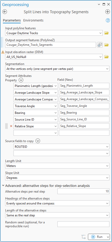Open the Run button dropdown arrow
This screenshot has height=242, width=112.
click(108, 237)
